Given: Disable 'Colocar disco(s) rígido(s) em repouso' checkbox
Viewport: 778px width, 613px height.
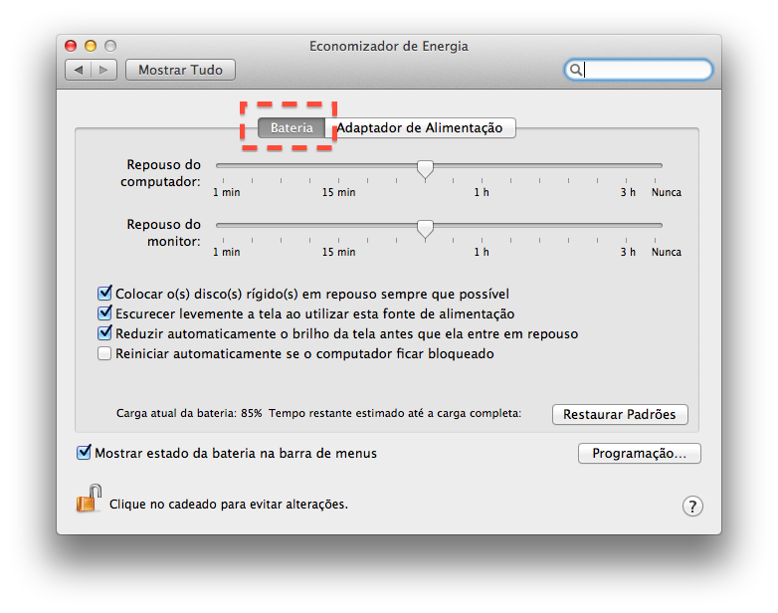Looking at the screenshot, I should click(104, 294).
